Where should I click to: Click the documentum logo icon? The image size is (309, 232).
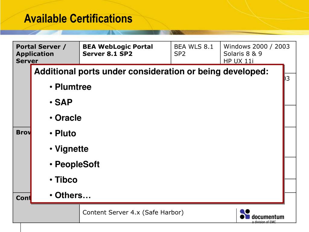245,214
